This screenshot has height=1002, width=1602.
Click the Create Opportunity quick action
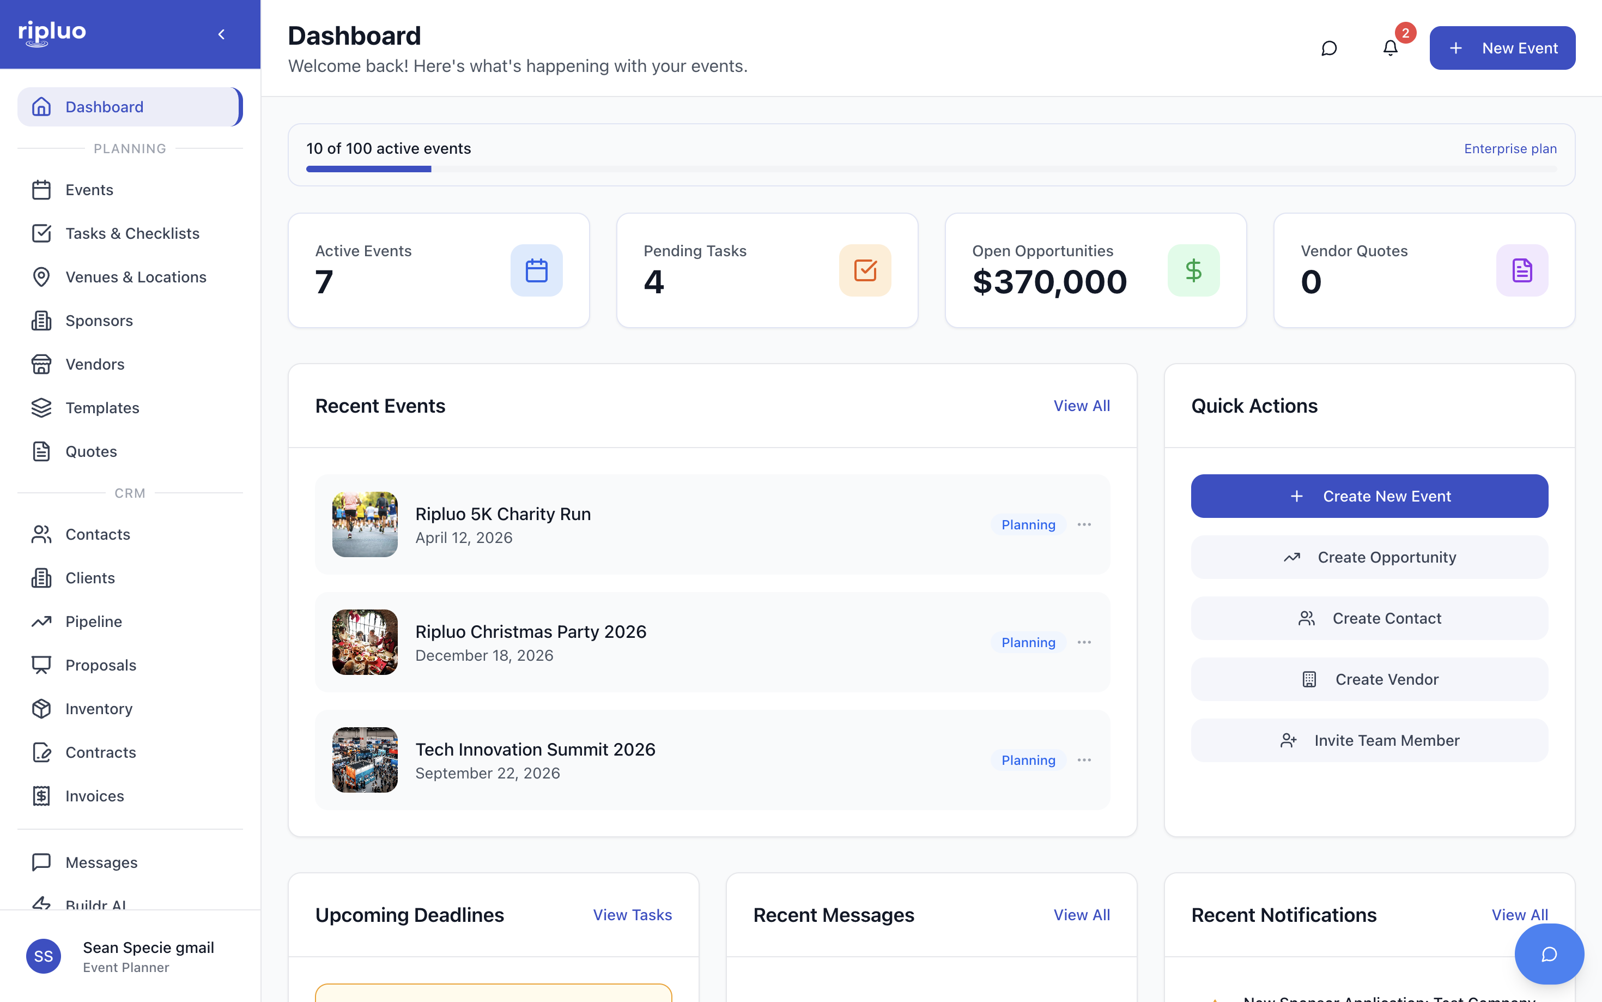(x=1369, y=557)
